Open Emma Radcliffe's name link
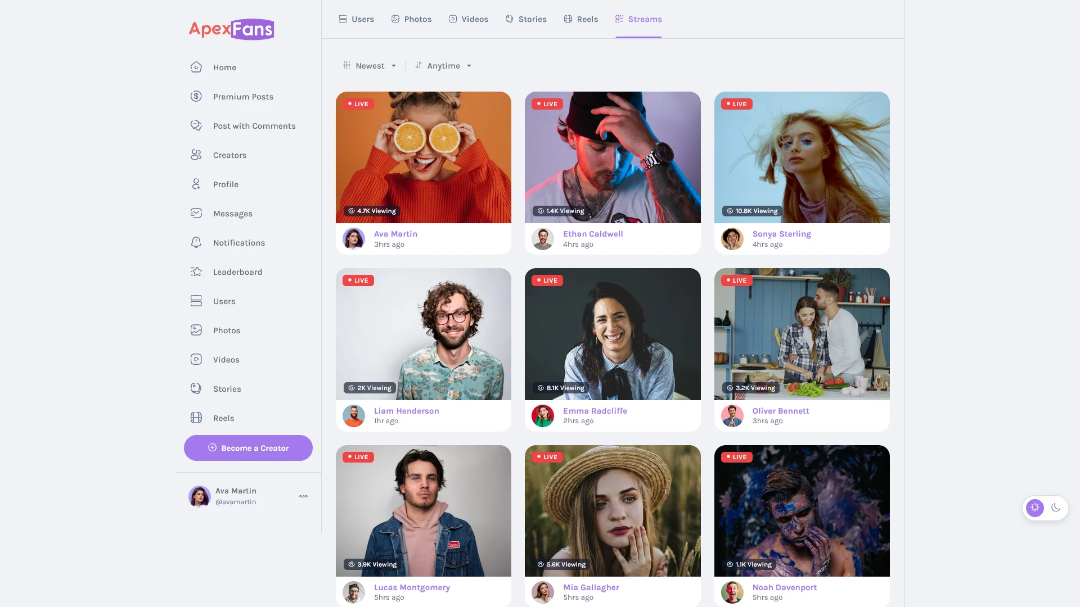The image size is (1080, 607). pyautogui.click(x=595, y=411)
